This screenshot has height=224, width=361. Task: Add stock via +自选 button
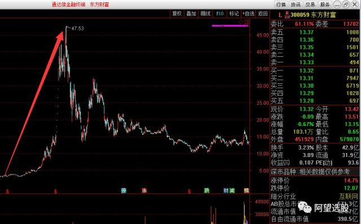[248, 14]
